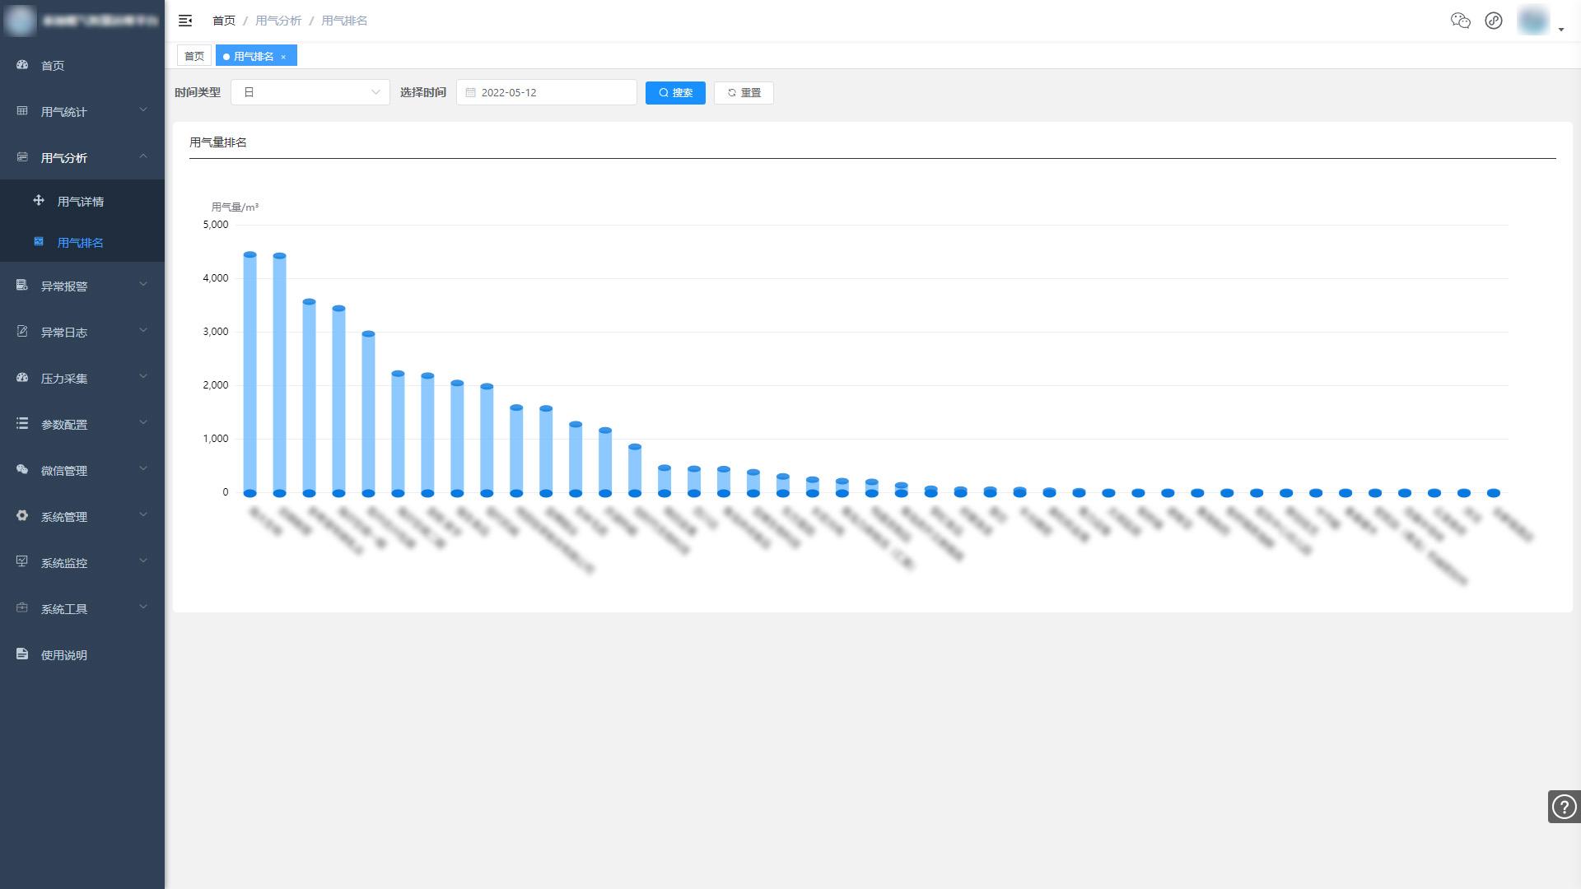Click the 系统工具 toolbox icon

22,608
